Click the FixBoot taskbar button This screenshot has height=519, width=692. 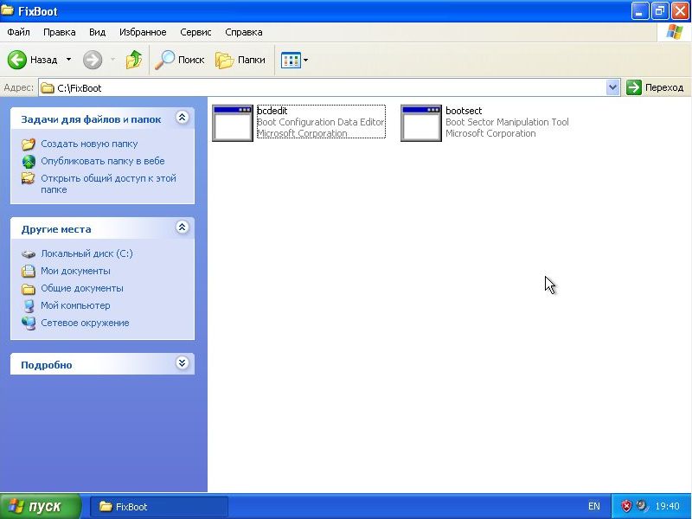click(159, 507)
